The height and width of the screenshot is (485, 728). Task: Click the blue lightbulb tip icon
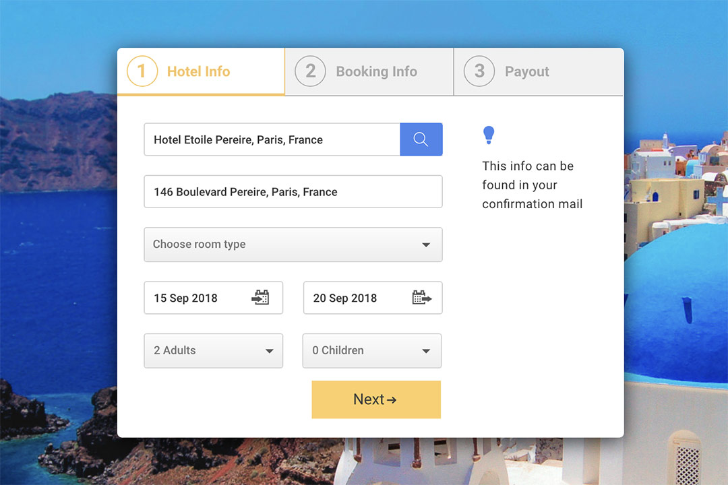click(x=489, y=135)
